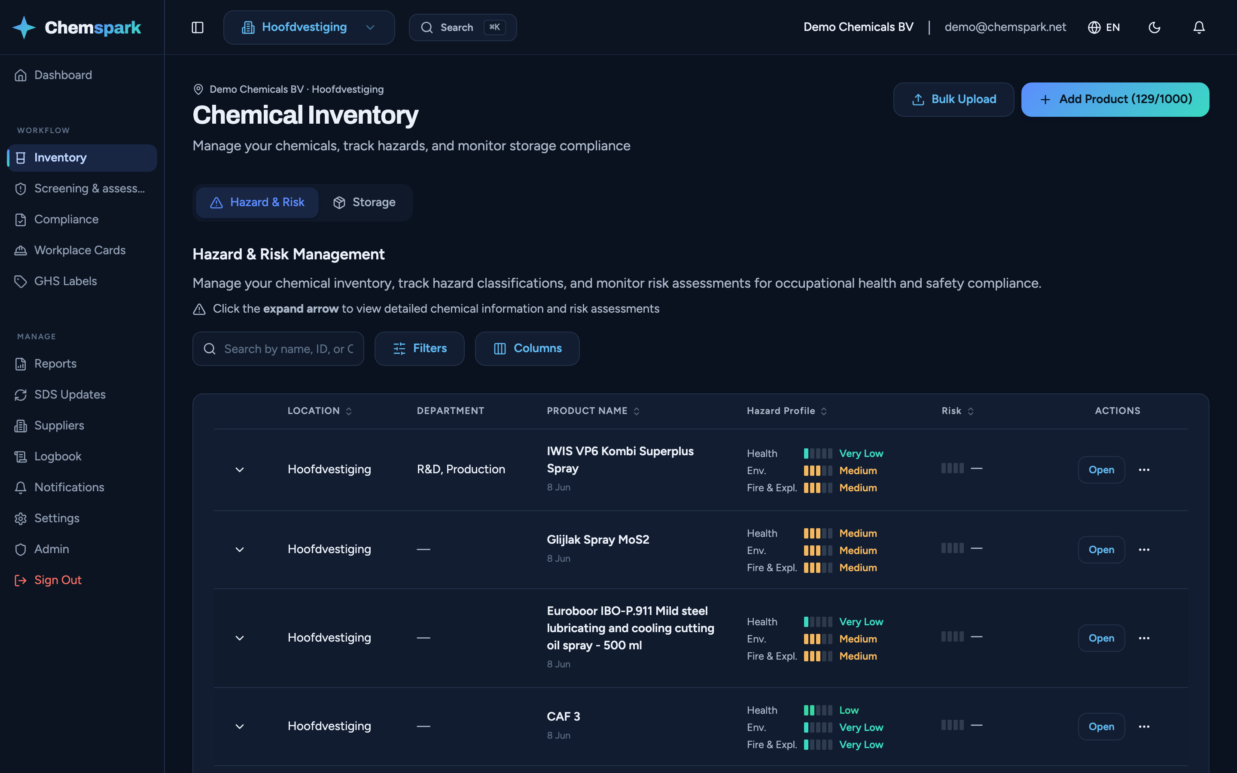Sort by Hazard Profile column arrows
1237x773 pixels.
click(823, 411)
